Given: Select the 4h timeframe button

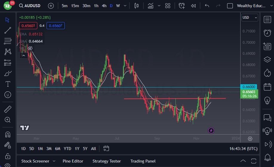Looking at the screenshot, I should click(104, 6).
